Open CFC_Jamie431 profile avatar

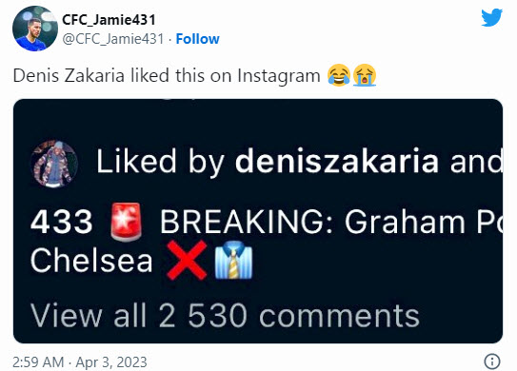pos(35,29)
